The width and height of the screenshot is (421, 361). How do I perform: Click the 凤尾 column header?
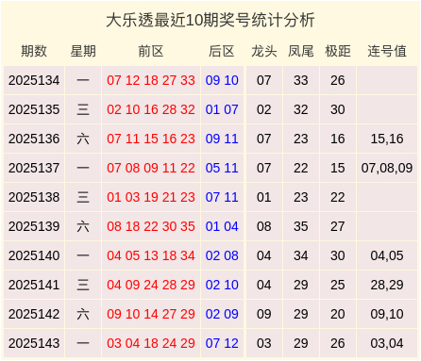coord(301,51)
